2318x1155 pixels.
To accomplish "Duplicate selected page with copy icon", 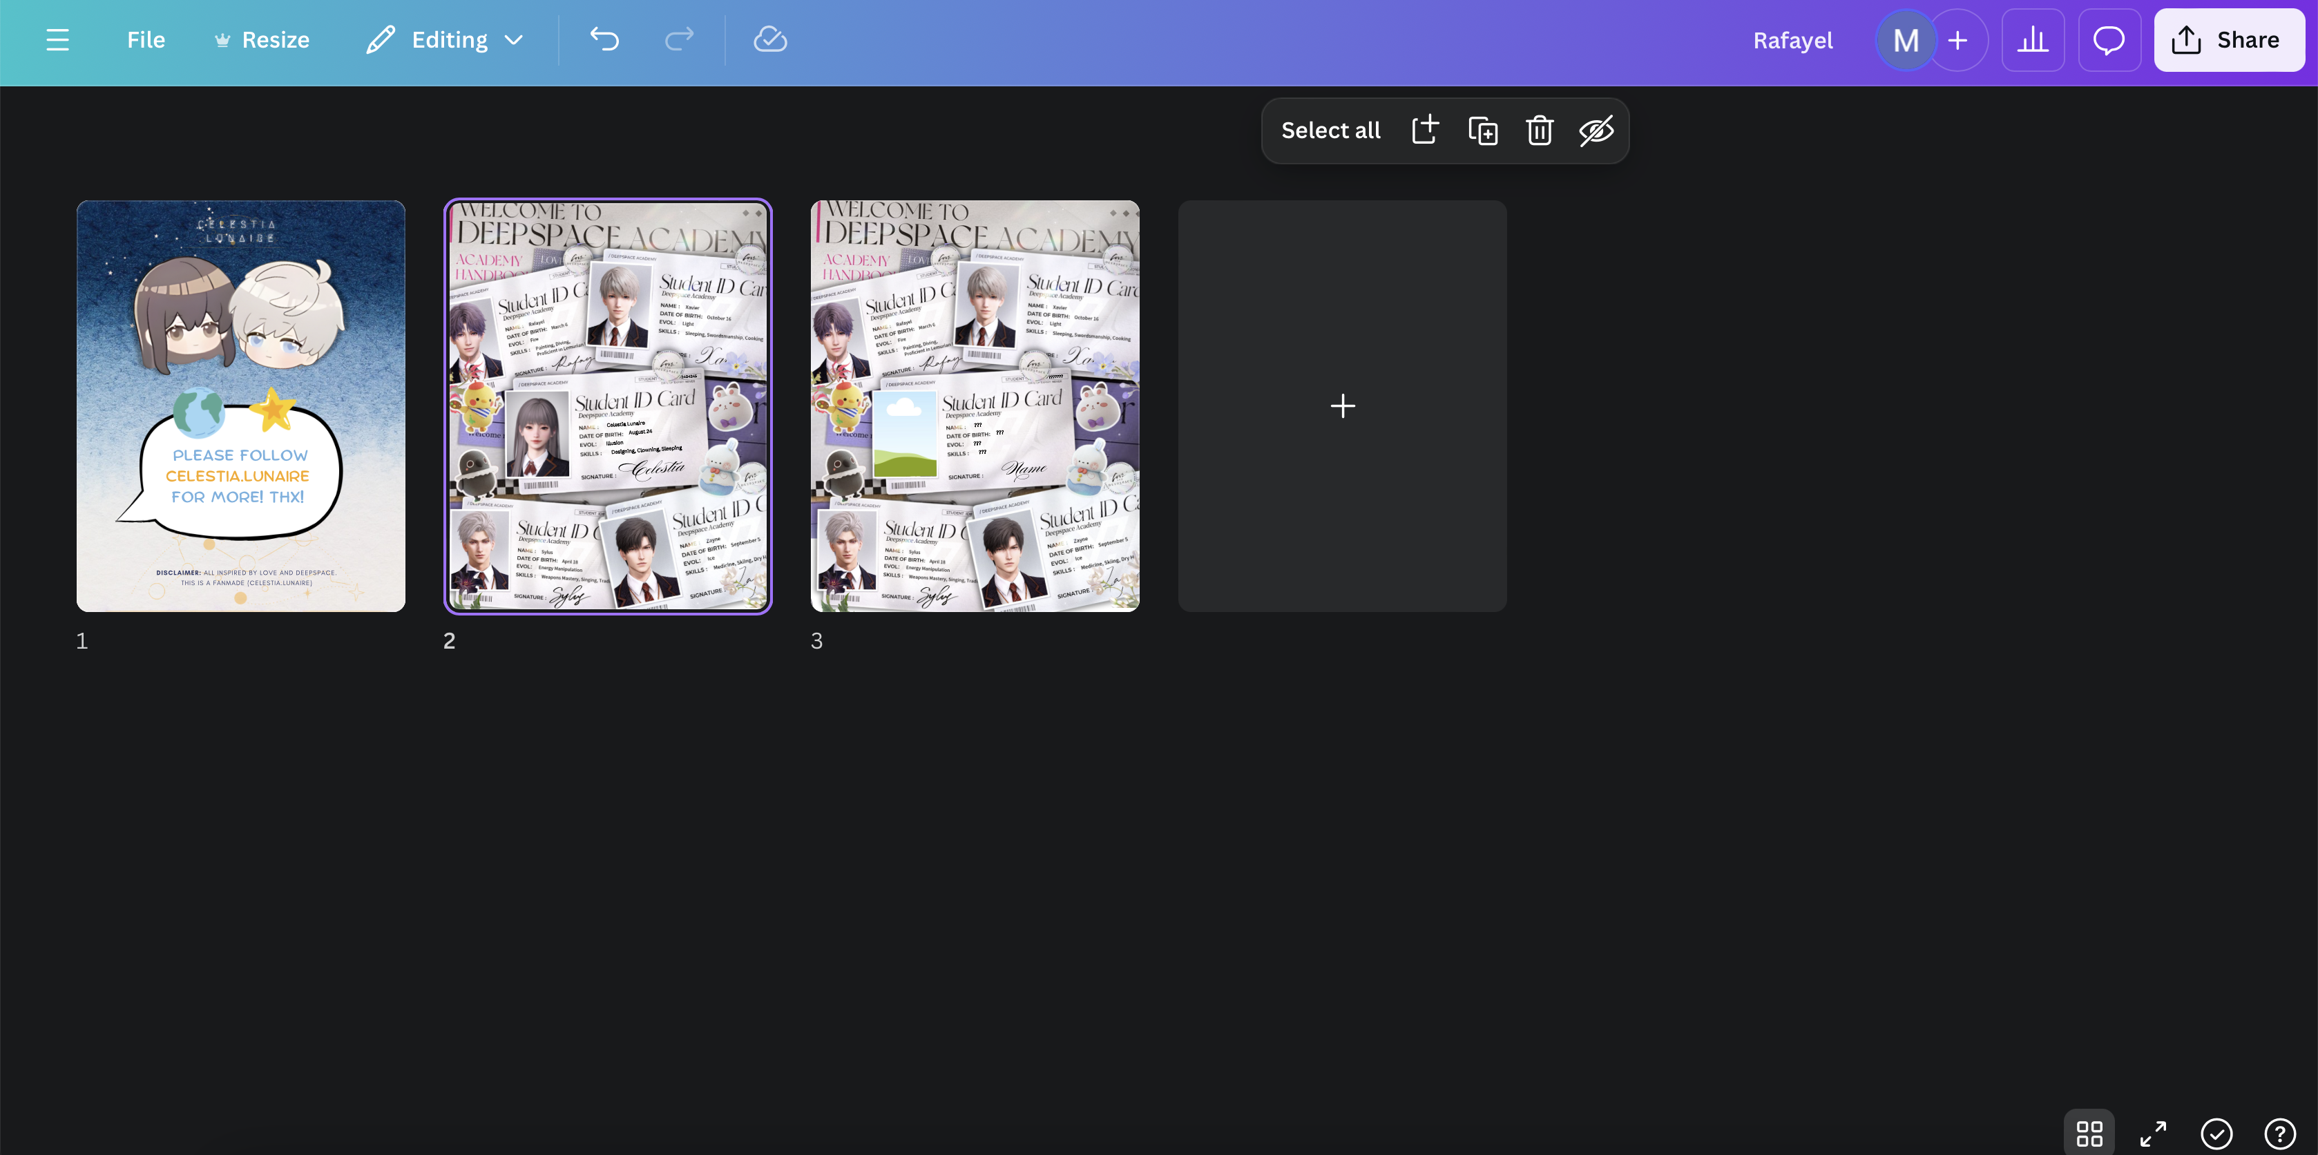I will coord(1483,131).
